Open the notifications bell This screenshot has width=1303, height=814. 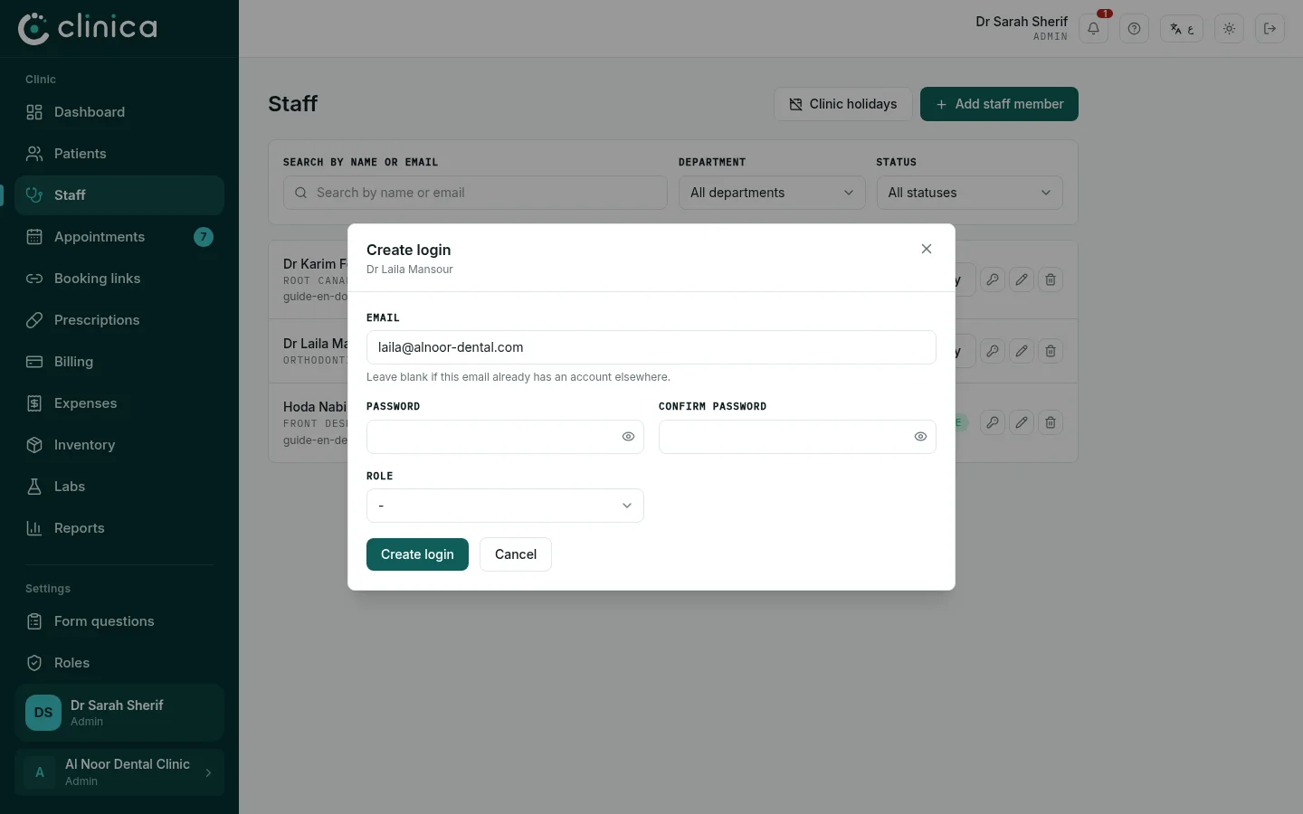1093,29
